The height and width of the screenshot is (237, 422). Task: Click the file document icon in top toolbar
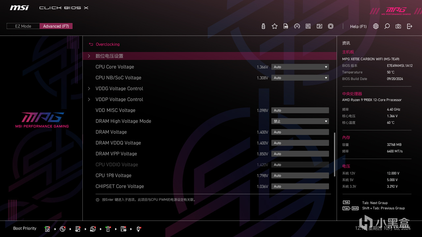coord(286,26)
